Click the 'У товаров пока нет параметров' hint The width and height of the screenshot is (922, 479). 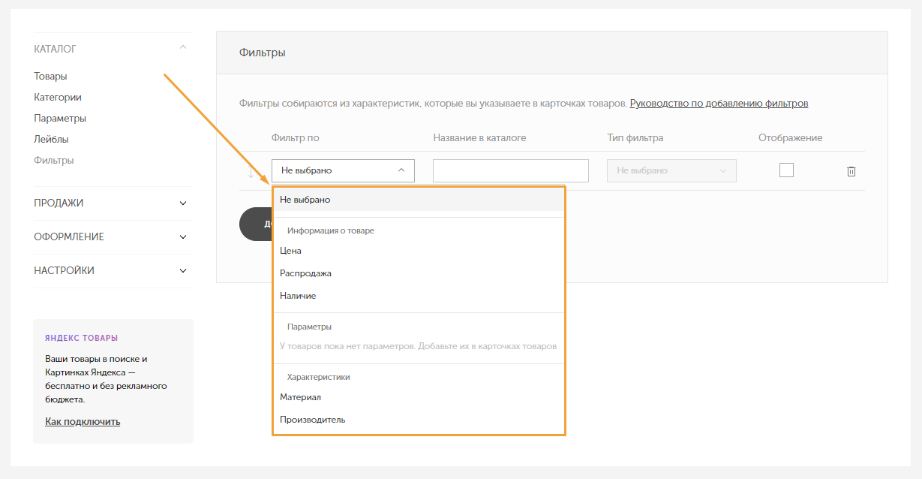point(419,346)
